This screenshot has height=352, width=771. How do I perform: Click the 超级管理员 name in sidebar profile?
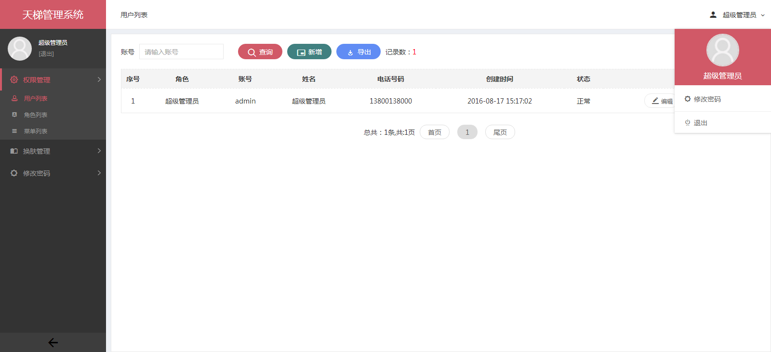click(x=53, y=43)
